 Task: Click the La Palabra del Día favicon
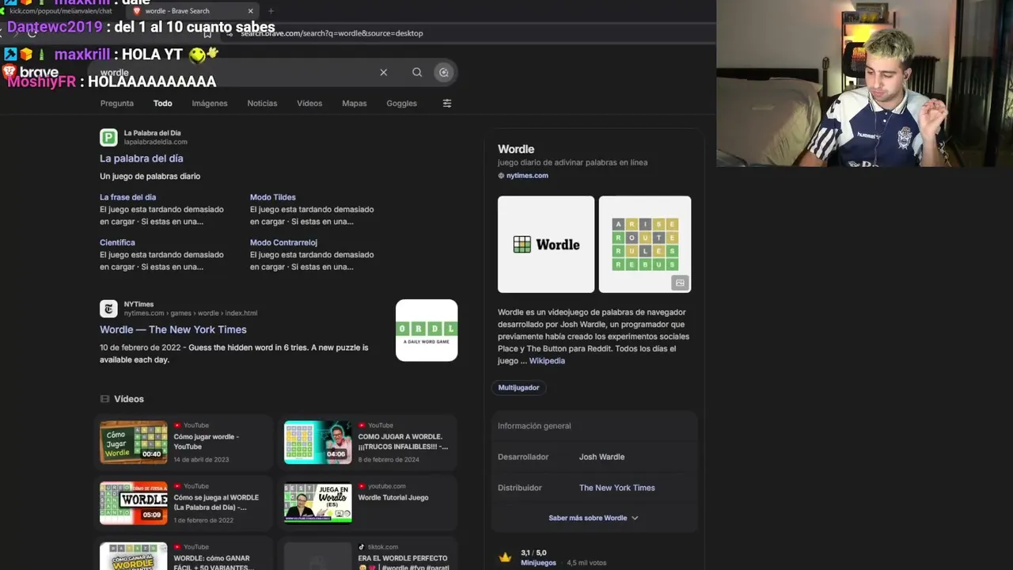(x=108, y=138)
